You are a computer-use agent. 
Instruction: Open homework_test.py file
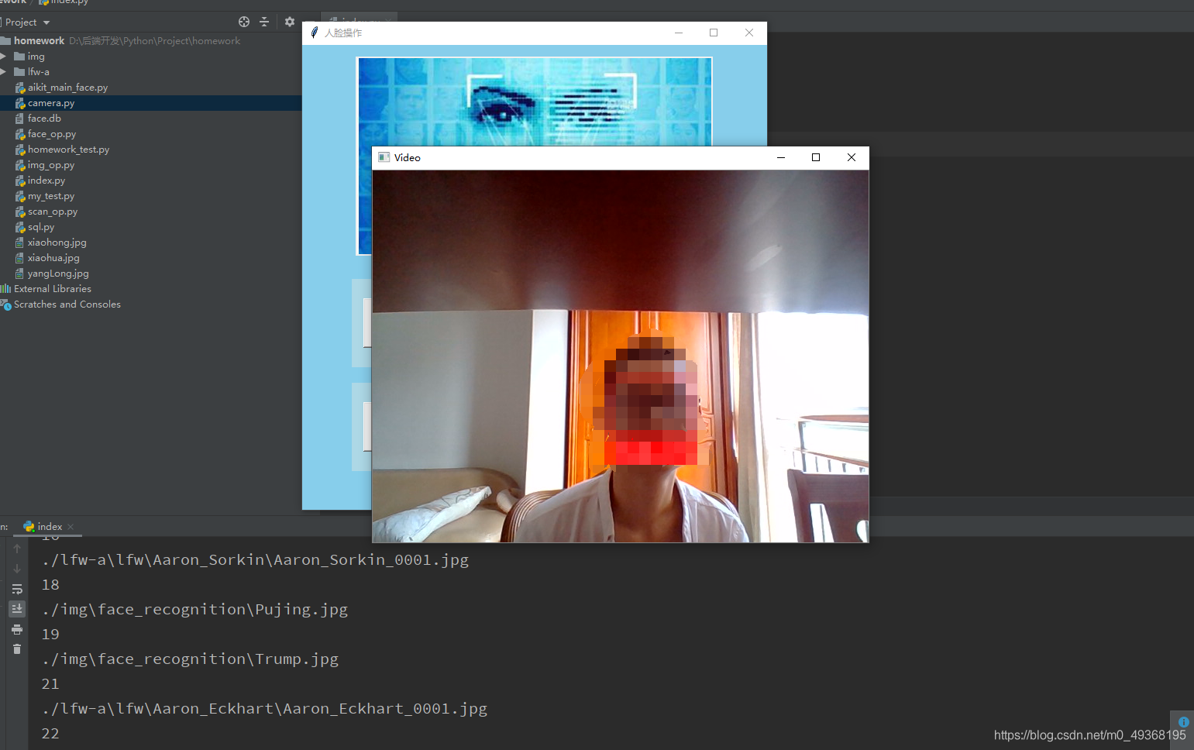point(68,150)
